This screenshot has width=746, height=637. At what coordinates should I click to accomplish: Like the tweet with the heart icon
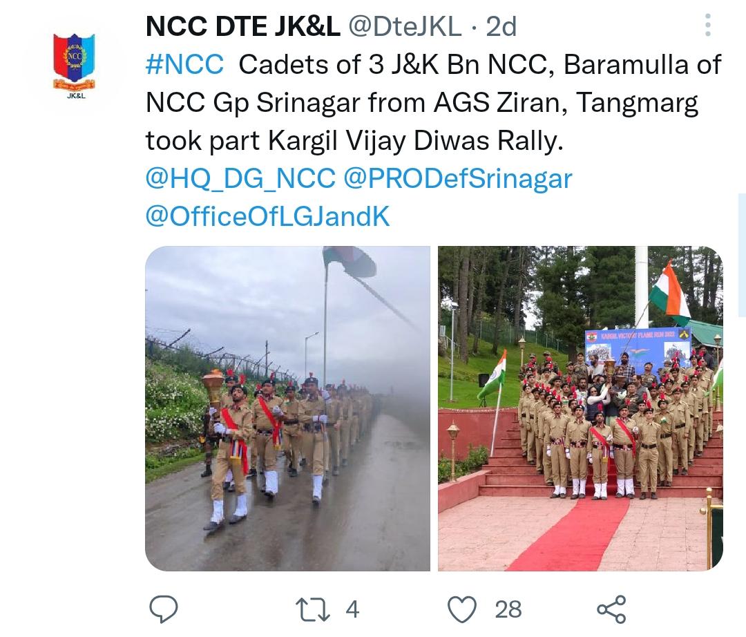pos(462,609)
